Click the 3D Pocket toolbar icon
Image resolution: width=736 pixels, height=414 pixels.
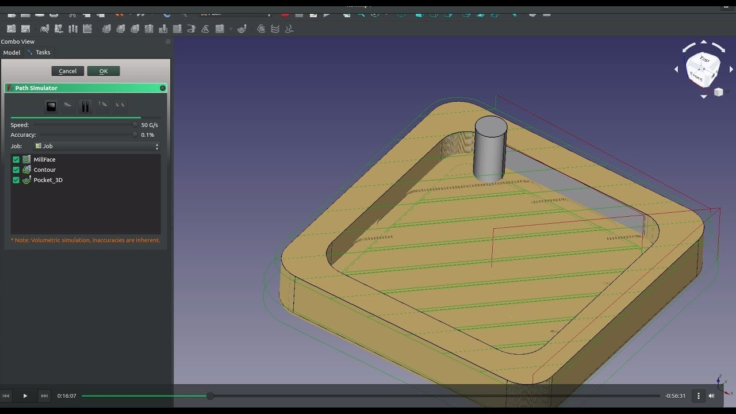[219, 29]
